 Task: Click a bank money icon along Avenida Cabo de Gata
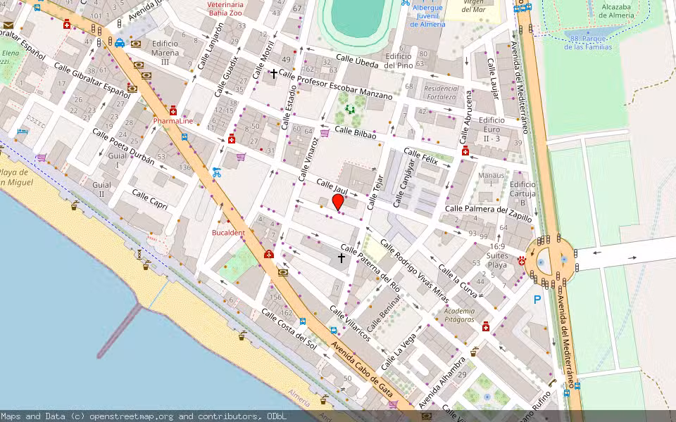282,273
